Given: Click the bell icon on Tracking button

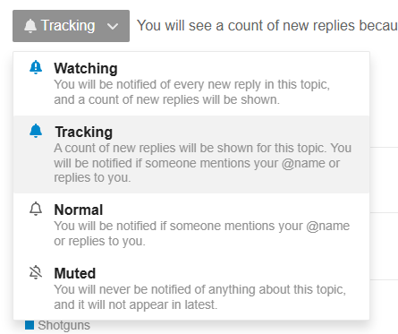Looking at the screenshot, I should tap(30, 26).
